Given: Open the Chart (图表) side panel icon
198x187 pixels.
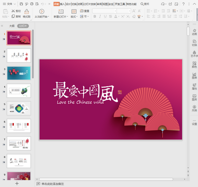Looking at the screenshot, I should coord(195,75).
